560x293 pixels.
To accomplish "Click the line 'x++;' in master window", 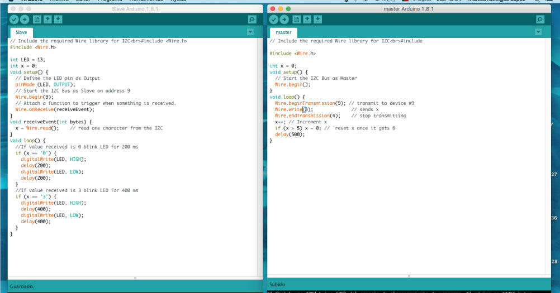I will click(x=281, y=122).
